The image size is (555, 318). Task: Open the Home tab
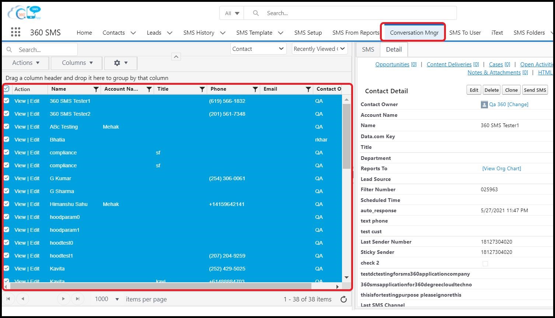(84, 32)
